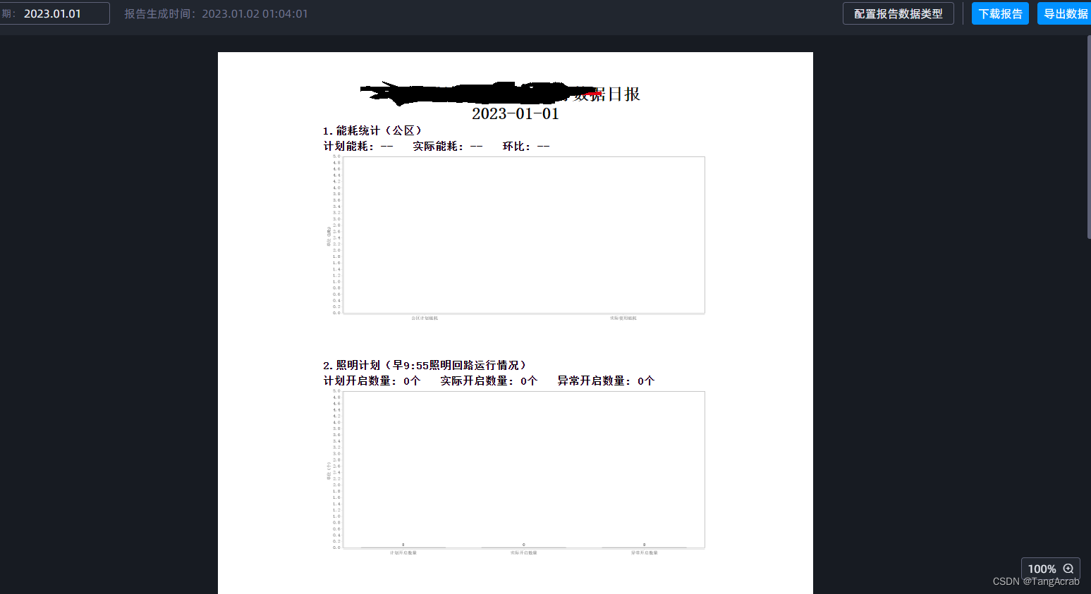Open the date field showing 2023.01.01
The height and width of the screenshot is (594, 1091).
55,13
